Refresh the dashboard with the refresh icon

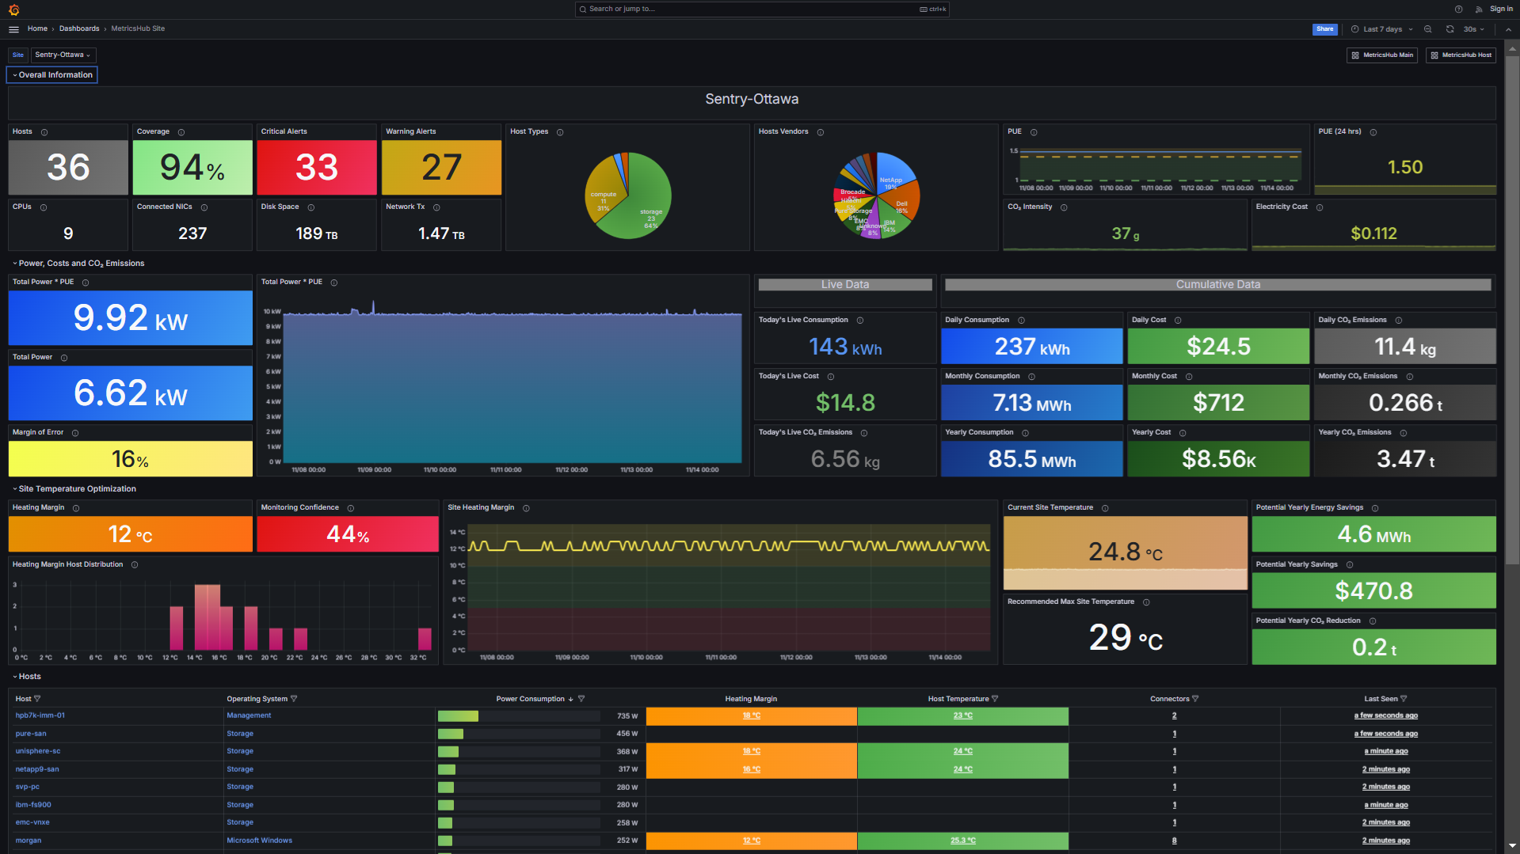click(1450, 29)
